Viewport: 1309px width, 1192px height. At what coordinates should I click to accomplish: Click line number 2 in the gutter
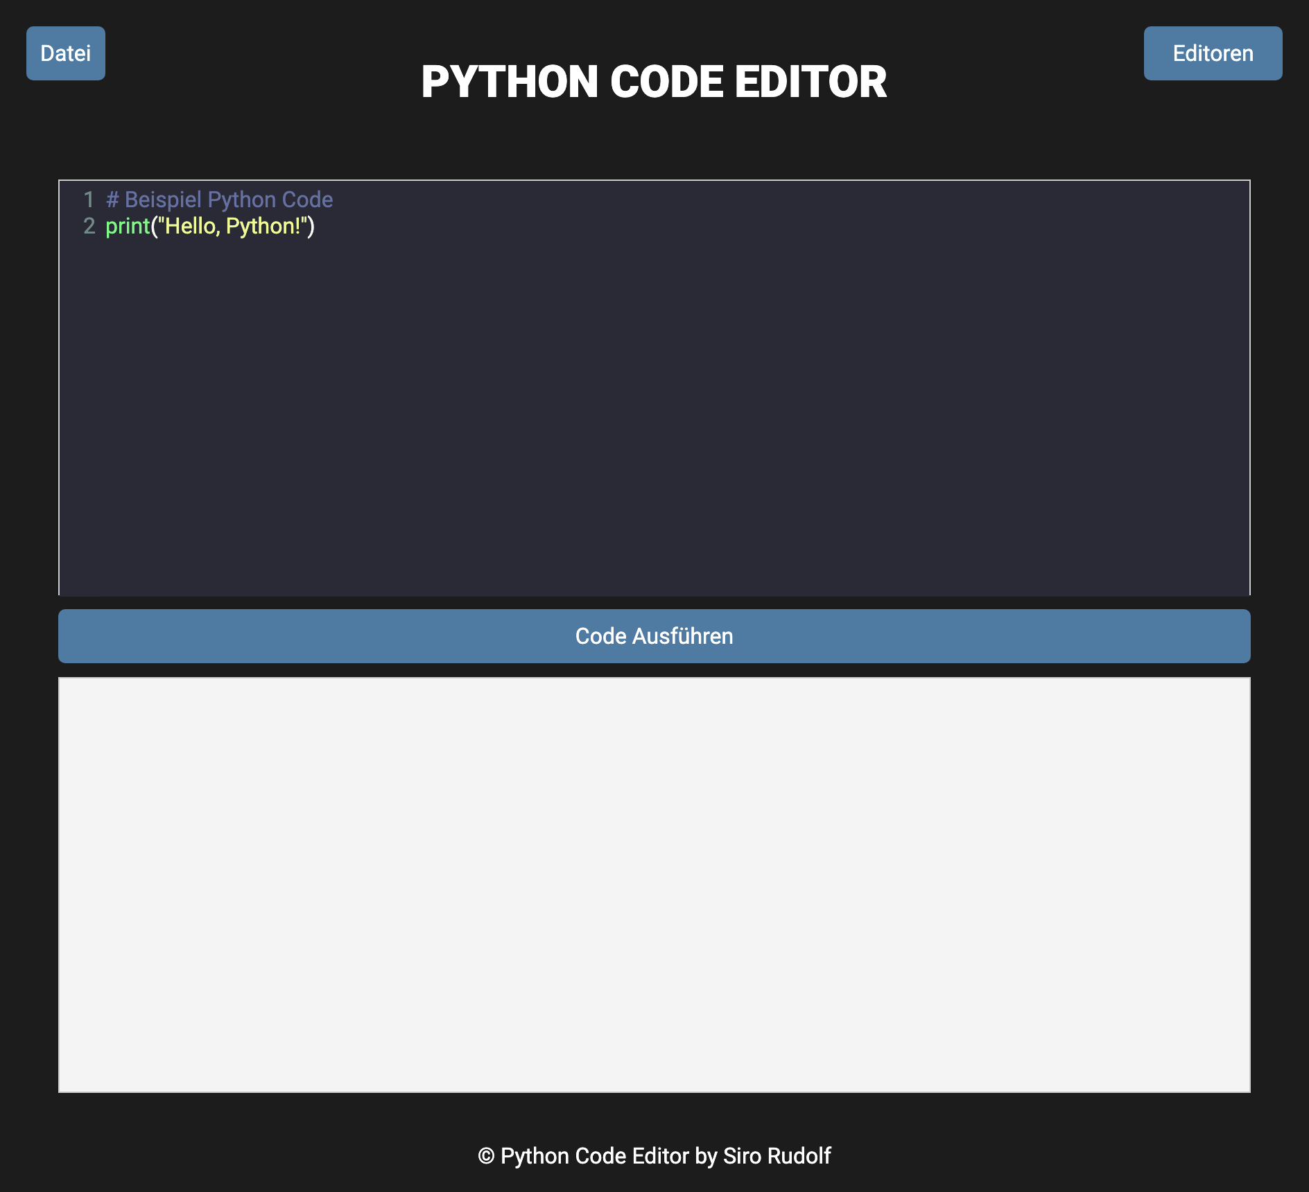point(89,226)
